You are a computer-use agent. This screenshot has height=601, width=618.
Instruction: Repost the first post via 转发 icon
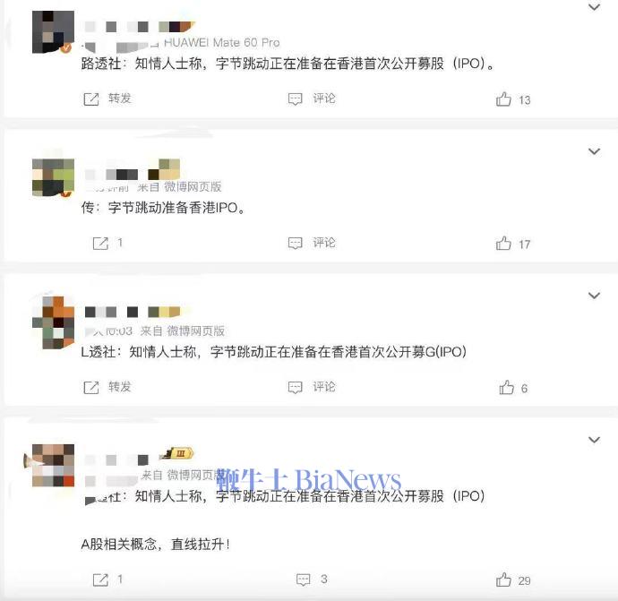click(91, 99)
